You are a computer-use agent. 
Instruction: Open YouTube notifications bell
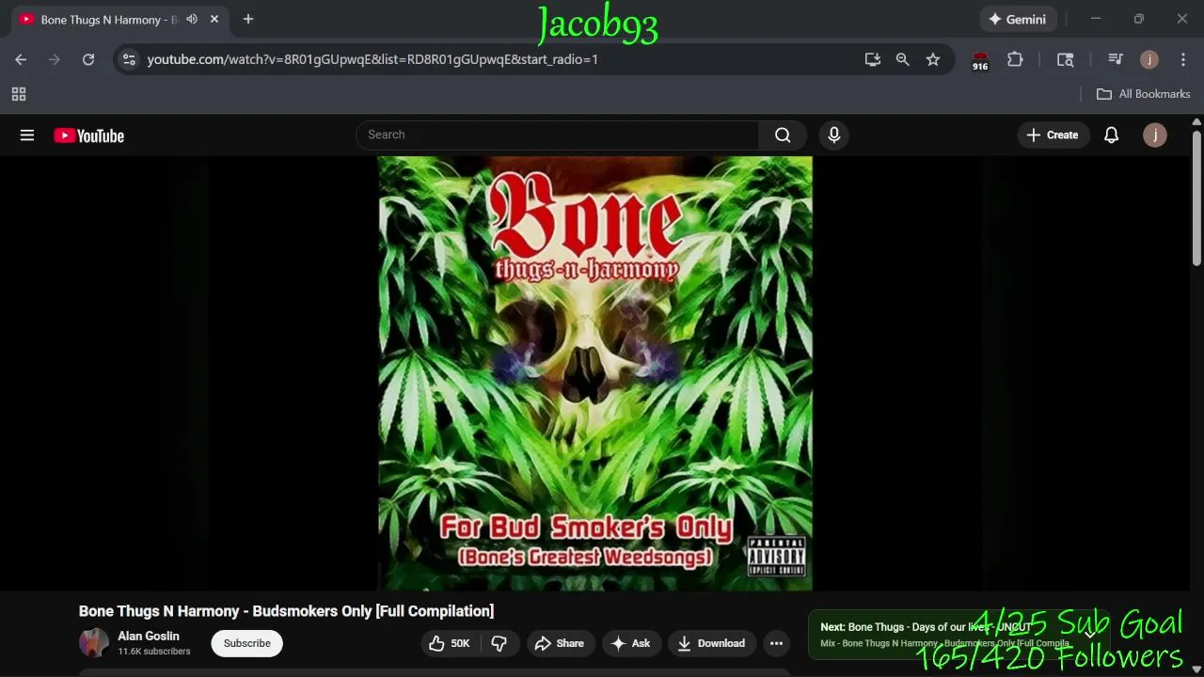[x=1111, y=134]
